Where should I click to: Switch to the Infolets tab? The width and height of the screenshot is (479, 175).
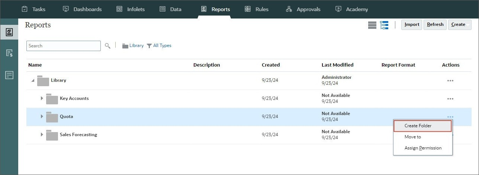pos(131,9)
